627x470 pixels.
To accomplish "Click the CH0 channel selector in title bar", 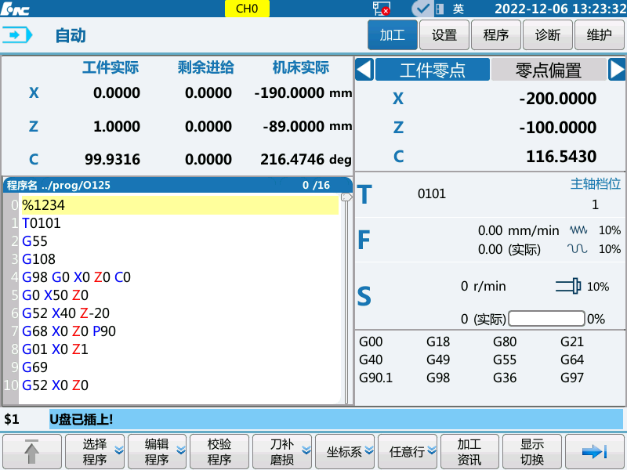I will 247,9.
